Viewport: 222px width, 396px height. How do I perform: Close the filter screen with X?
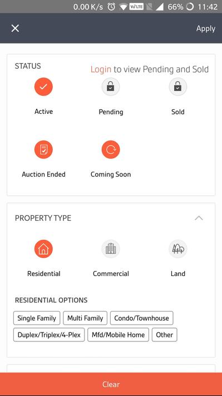15,28
